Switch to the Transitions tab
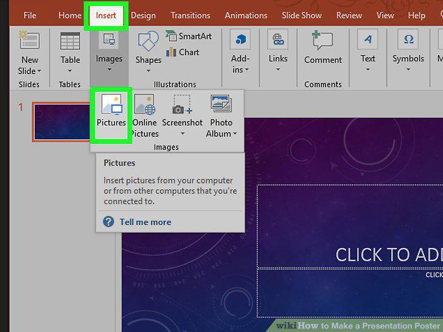This screenshot has width=443, height=332. (190, 15)
